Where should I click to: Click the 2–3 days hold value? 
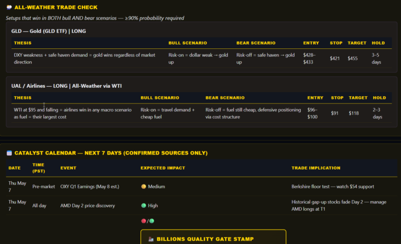click(x=378, y=113)
